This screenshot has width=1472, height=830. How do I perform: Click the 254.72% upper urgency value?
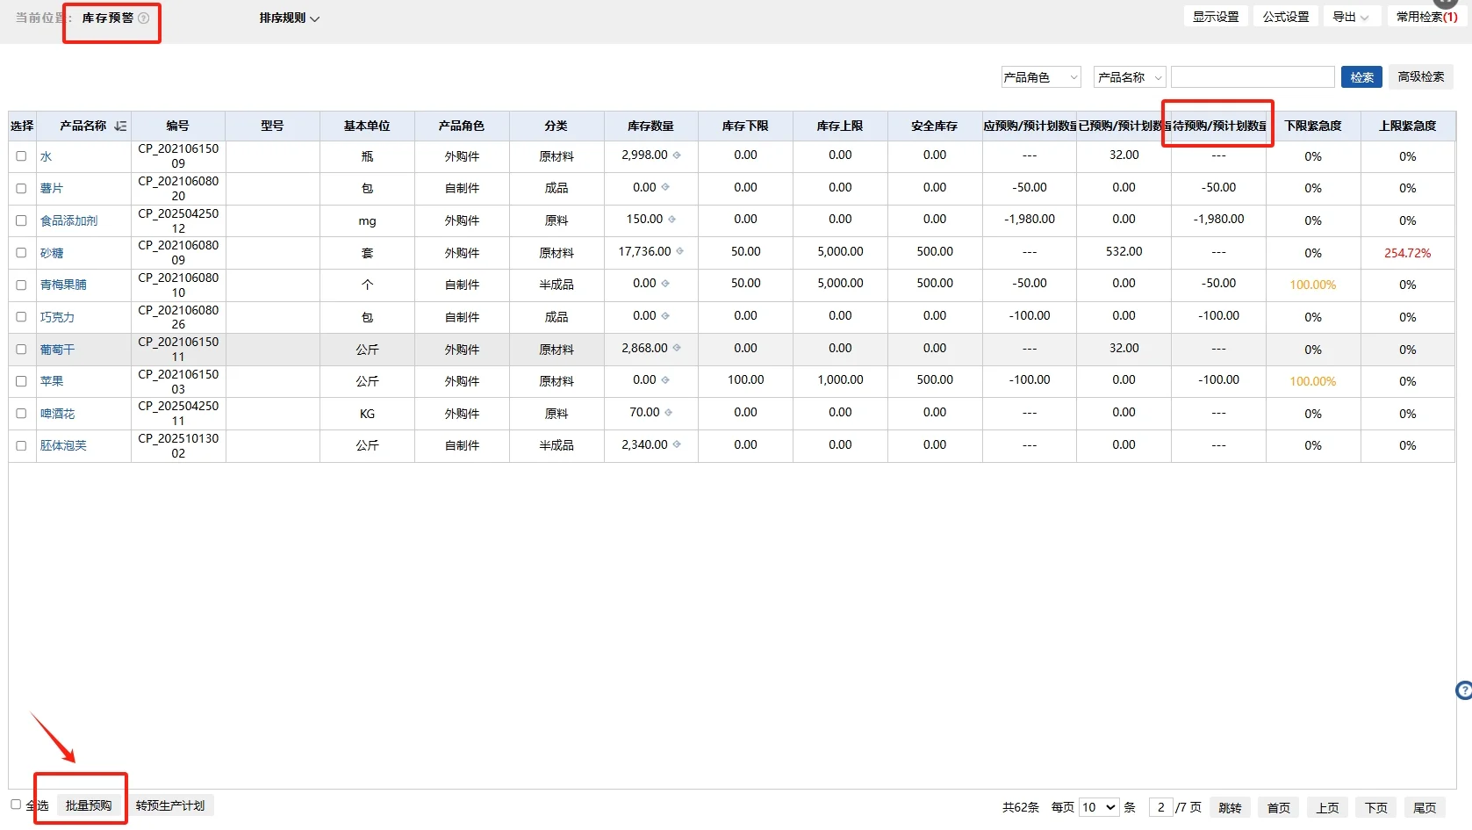pos(1408,253)
